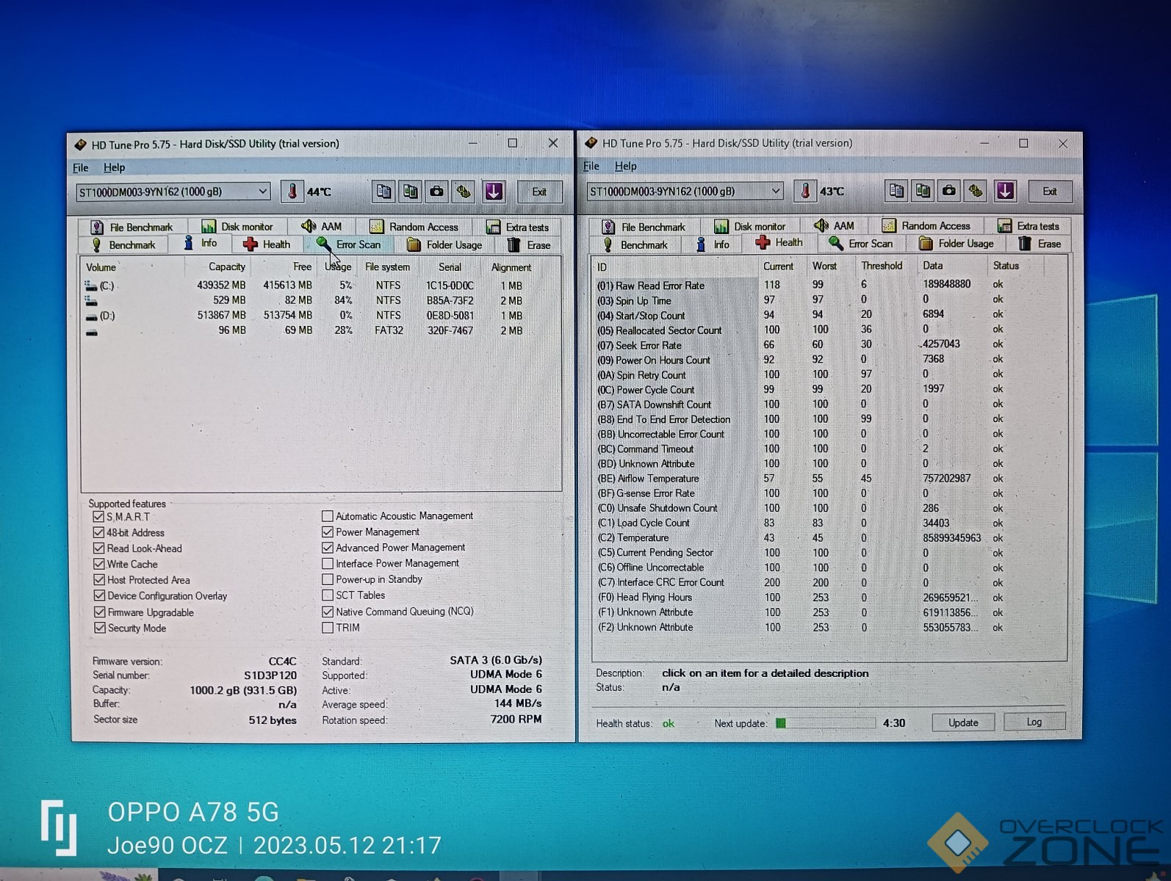The width and height of the screenshot is (1171, 881).
Task: Switch to Benchmark tab in left window
Action: tap(123, 245)
